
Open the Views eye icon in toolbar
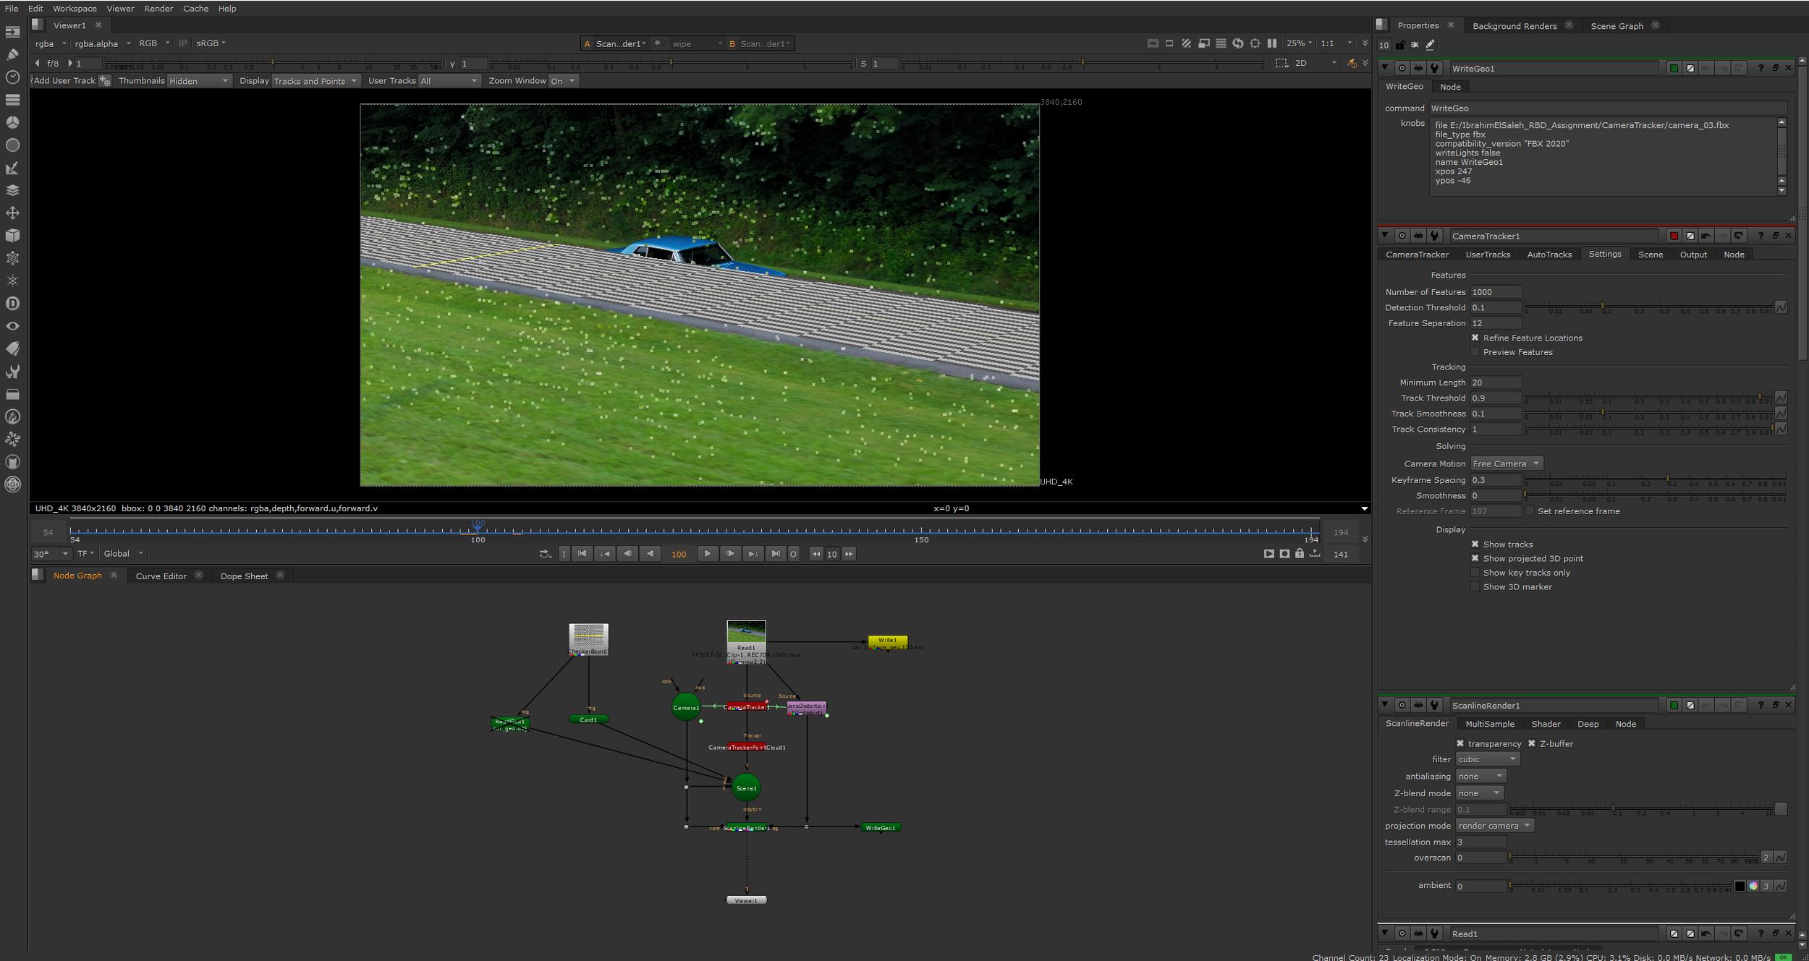(x=12, y=326)
